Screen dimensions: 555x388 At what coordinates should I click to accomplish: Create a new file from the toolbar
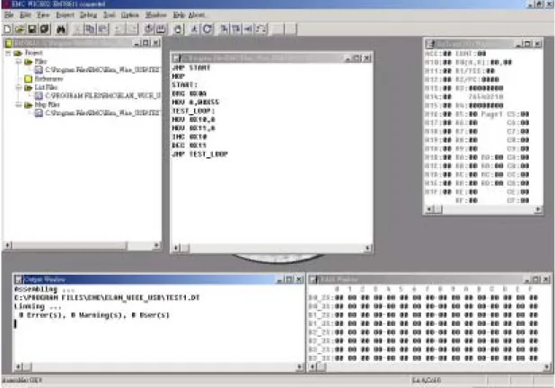tap(7, 29)
